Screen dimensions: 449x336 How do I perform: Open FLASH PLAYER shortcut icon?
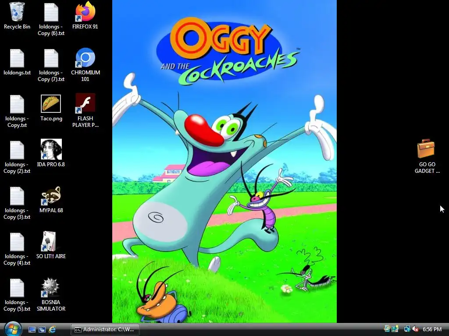click(85, 111)
